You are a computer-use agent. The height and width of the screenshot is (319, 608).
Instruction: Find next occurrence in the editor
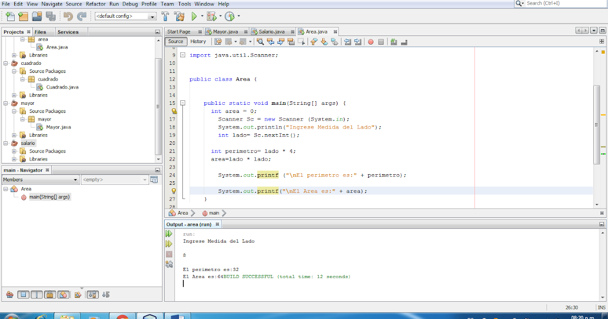281,41
